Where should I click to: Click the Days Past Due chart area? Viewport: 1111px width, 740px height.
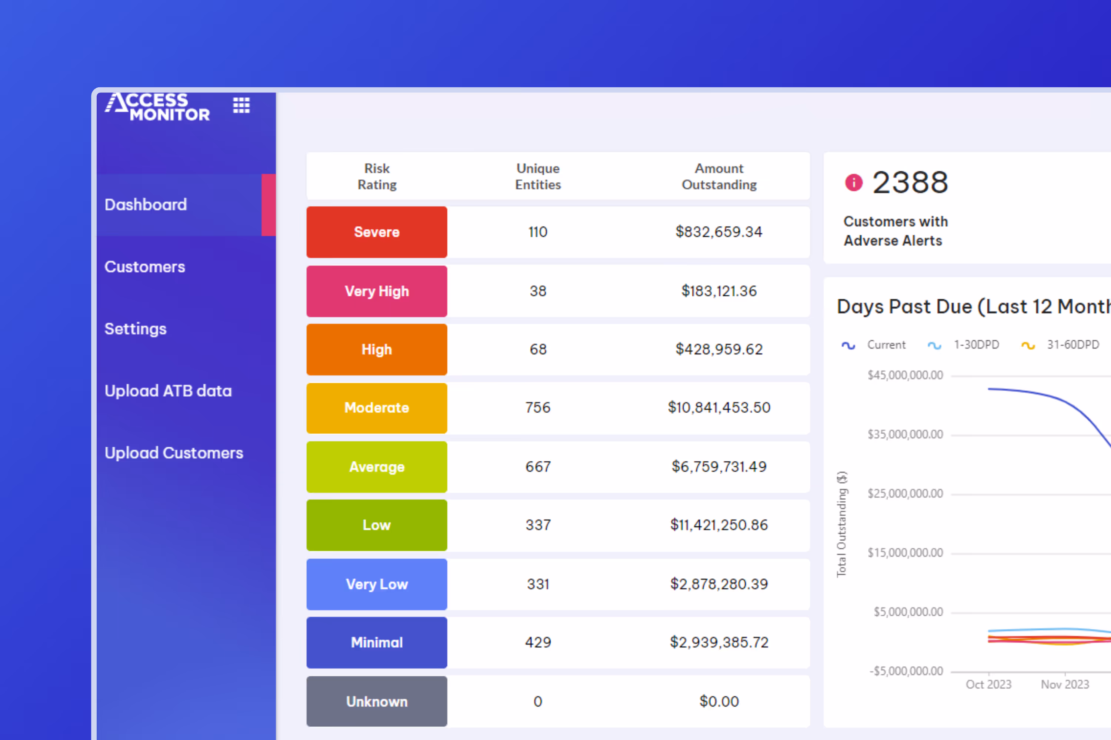click(1015, 519)
